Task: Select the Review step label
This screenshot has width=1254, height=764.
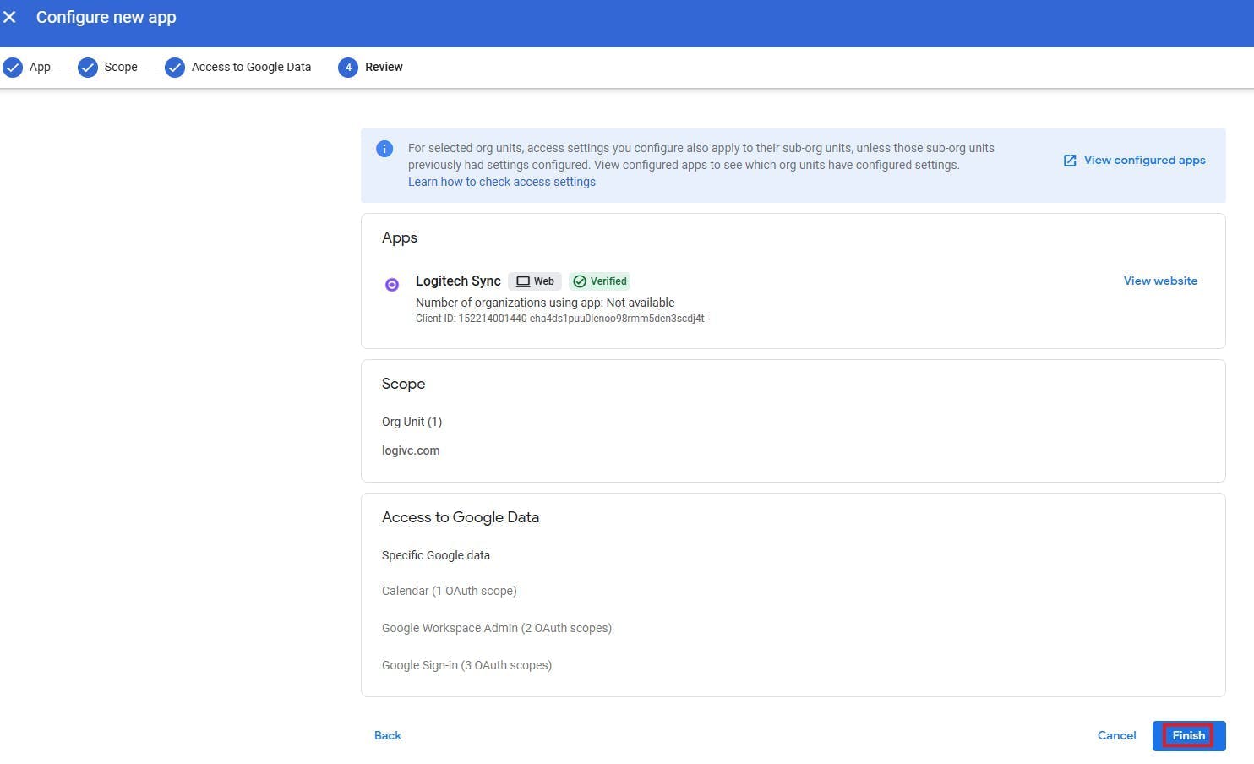Action: pyautogui.click(x=384, y=67)
